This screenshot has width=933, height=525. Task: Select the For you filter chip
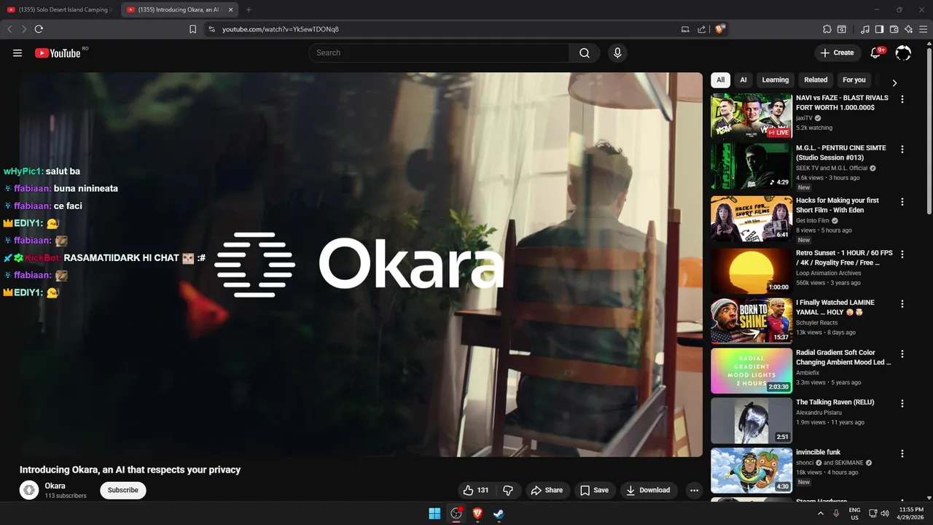click(x=854, y=80)
